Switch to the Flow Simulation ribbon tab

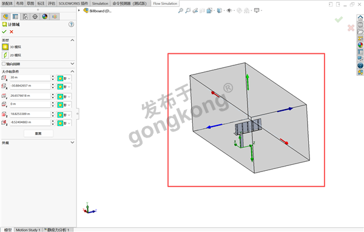(x=165, y=4)
